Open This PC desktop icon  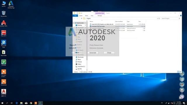(4, 4)
